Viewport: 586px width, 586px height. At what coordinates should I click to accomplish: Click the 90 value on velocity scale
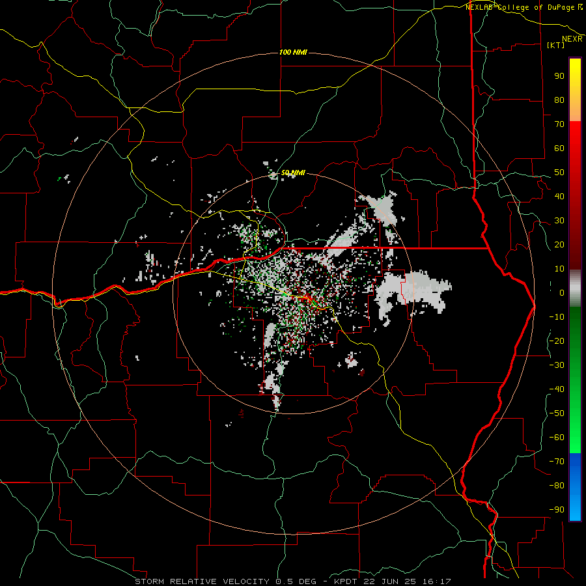pos(559,76)
